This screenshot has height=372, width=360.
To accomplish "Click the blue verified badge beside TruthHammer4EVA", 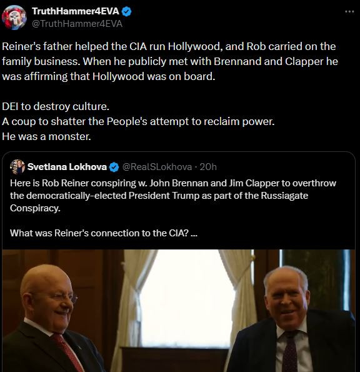I will 126,11.
